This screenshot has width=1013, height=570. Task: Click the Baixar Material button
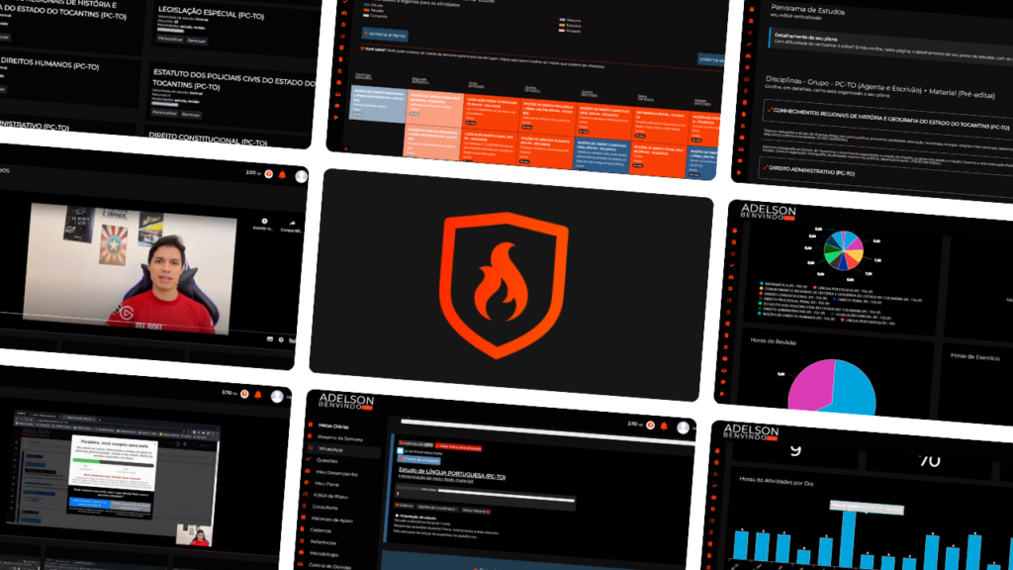[x=476, y=512]
